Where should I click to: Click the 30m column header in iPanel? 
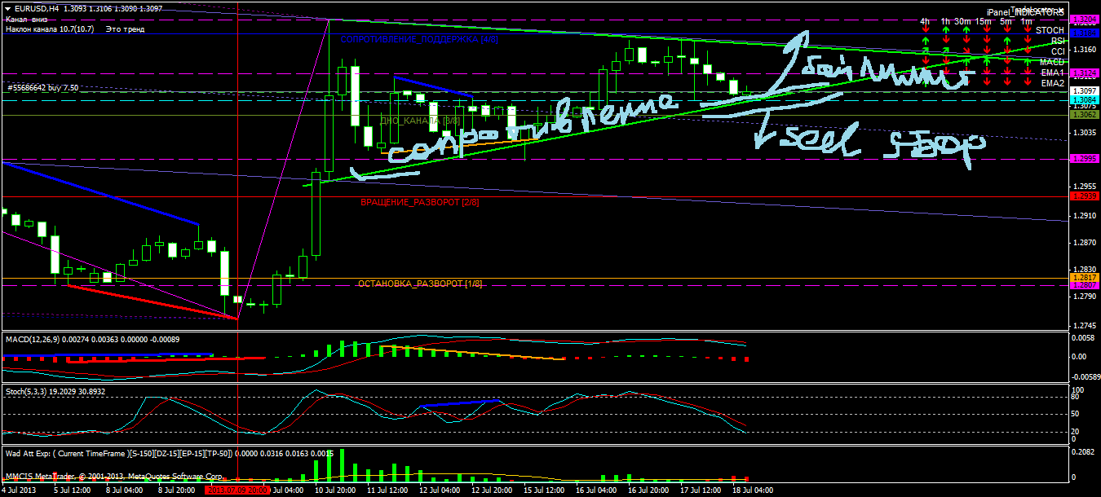pos(963,21)
